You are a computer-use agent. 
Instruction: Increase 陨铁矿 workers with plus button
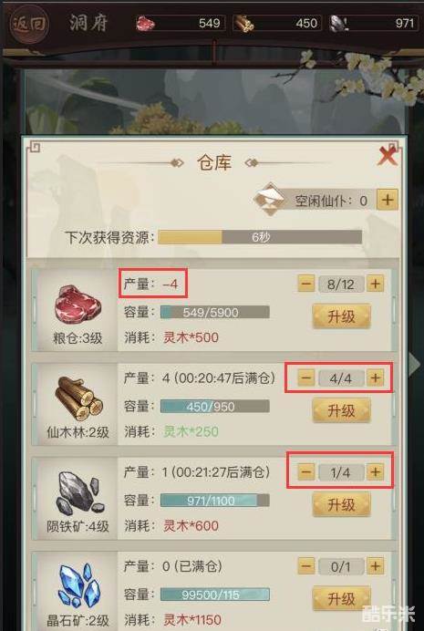pos(375,472)
